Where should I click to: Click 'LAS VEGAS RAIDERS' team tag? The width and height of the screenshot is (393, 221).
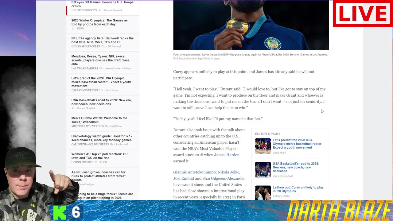[x=85, y=68]
